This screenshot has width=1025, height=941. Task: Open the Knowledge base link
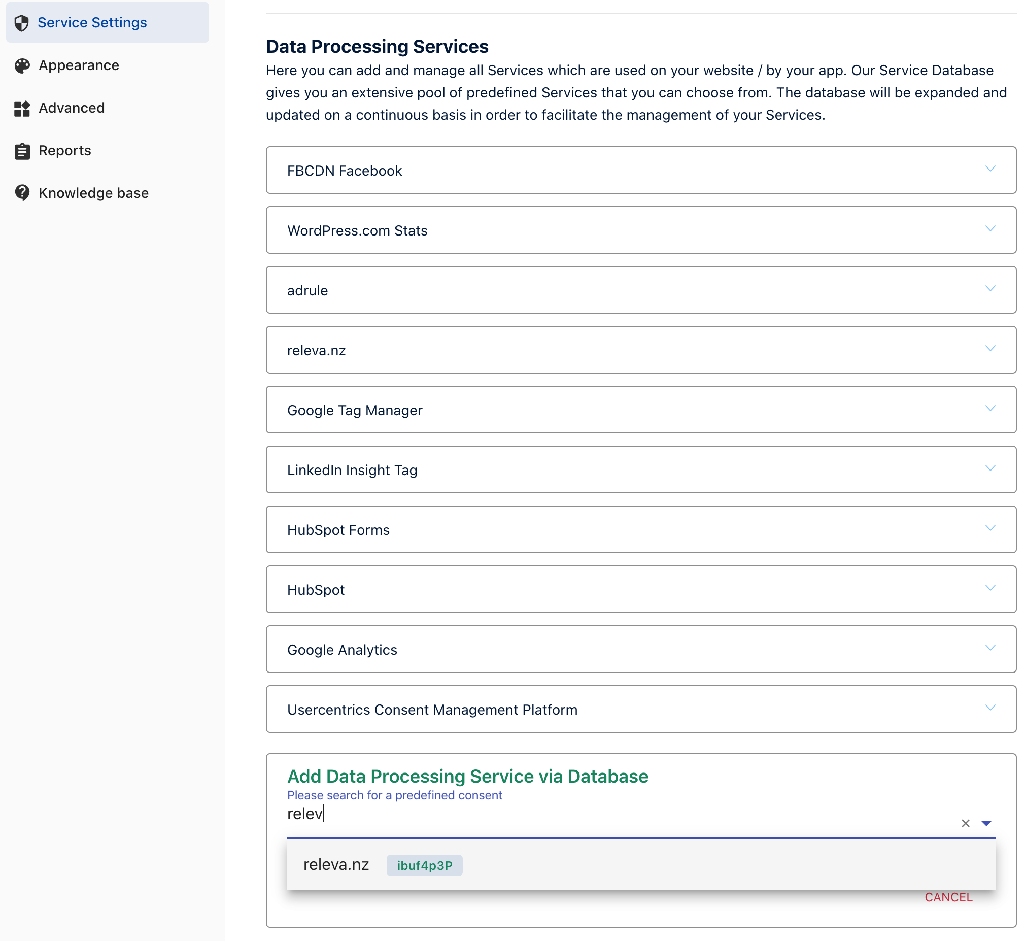click(94, 193)
